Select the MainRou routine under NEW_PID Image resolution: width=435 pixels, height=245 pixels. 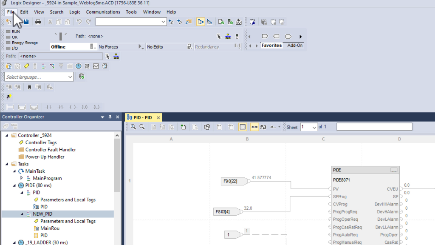tap(51, 228)
